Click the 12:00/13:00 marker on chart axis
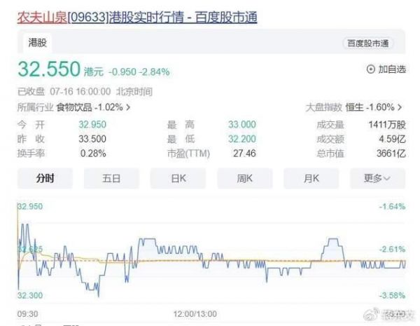Viewport: 420px width, 326px height. coord(194,313)
